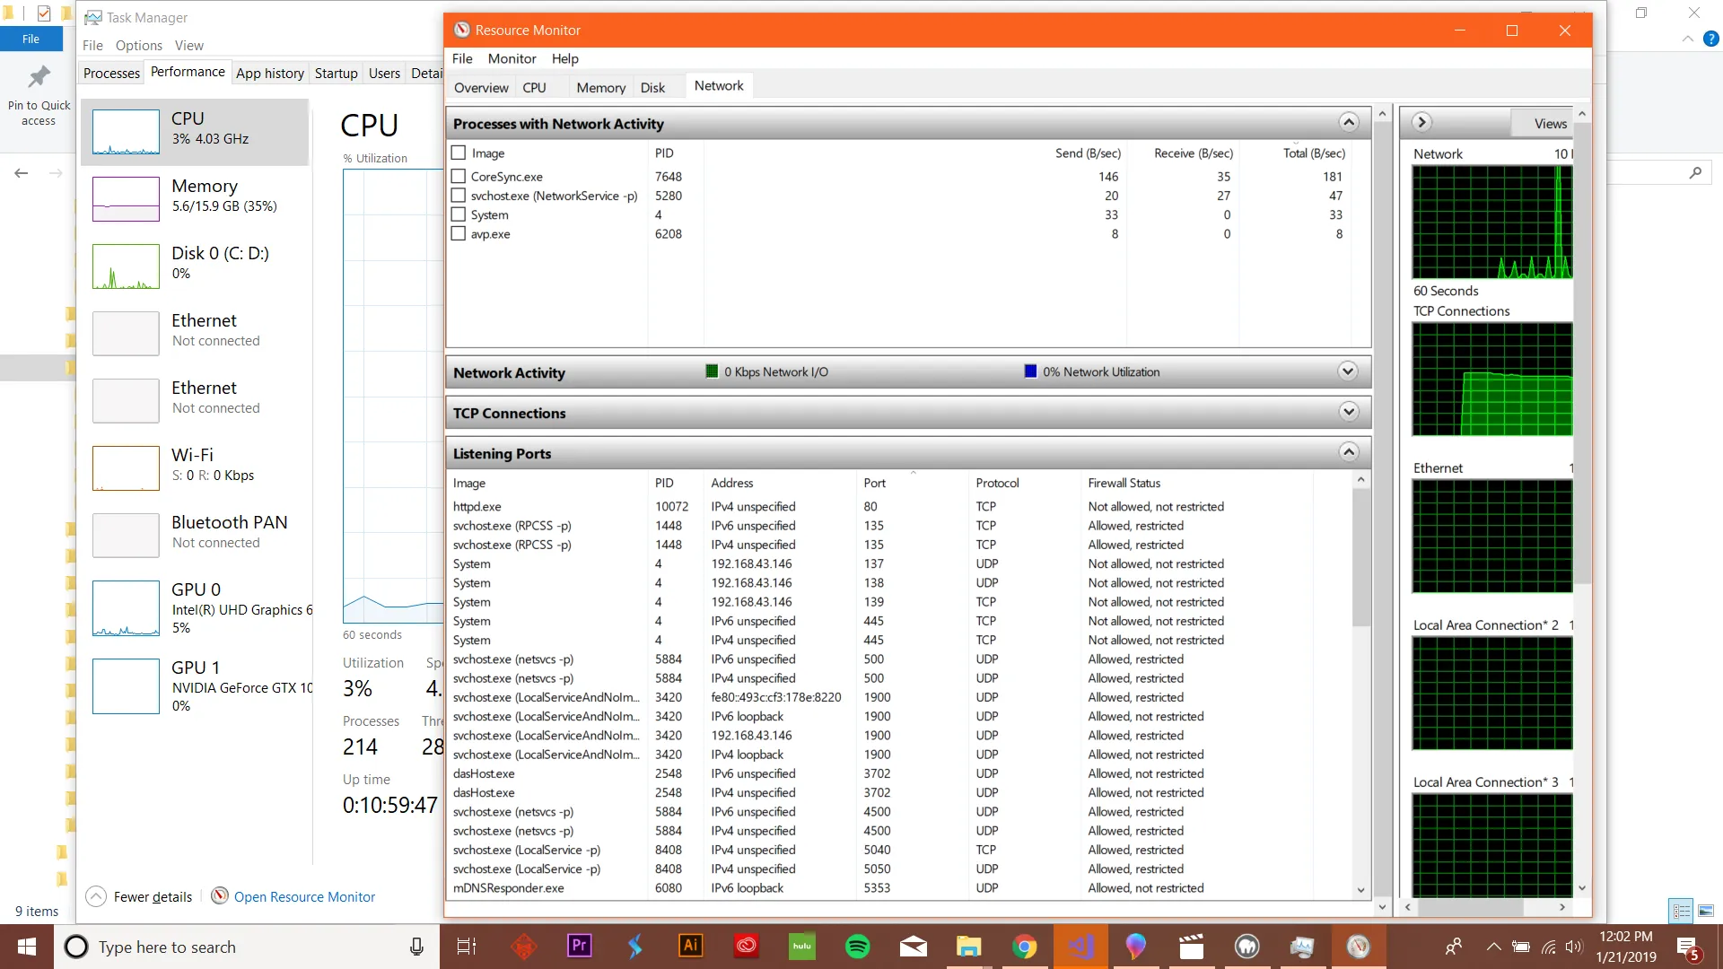Click the Cortana microphone icon
The height and width of the screenshot is (969, 1723).
click(416, 947)
